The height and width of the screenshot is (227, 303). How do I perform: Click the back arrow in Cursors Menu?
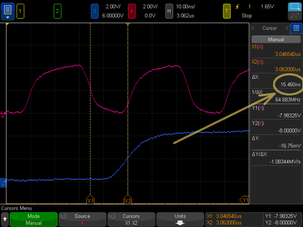5,220
